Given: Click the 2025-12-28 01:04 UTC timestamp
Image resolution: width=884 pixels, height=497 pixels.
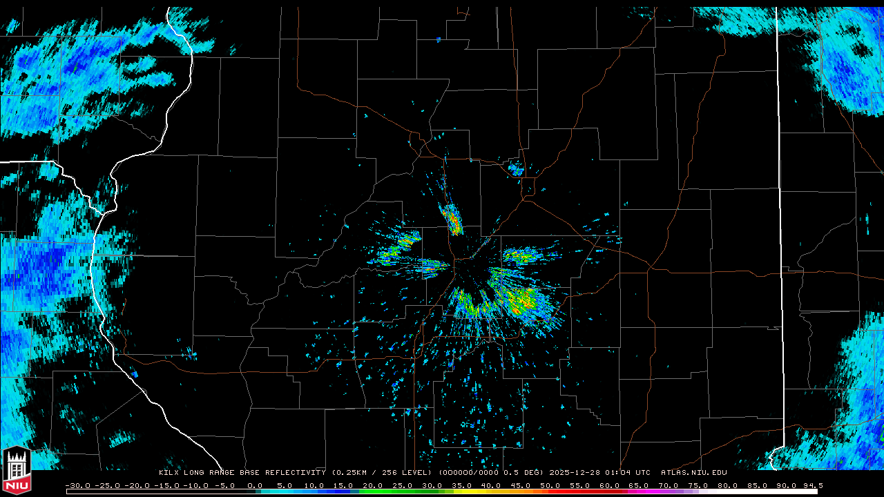Looking at the screenshot, I should click(599, 473).
